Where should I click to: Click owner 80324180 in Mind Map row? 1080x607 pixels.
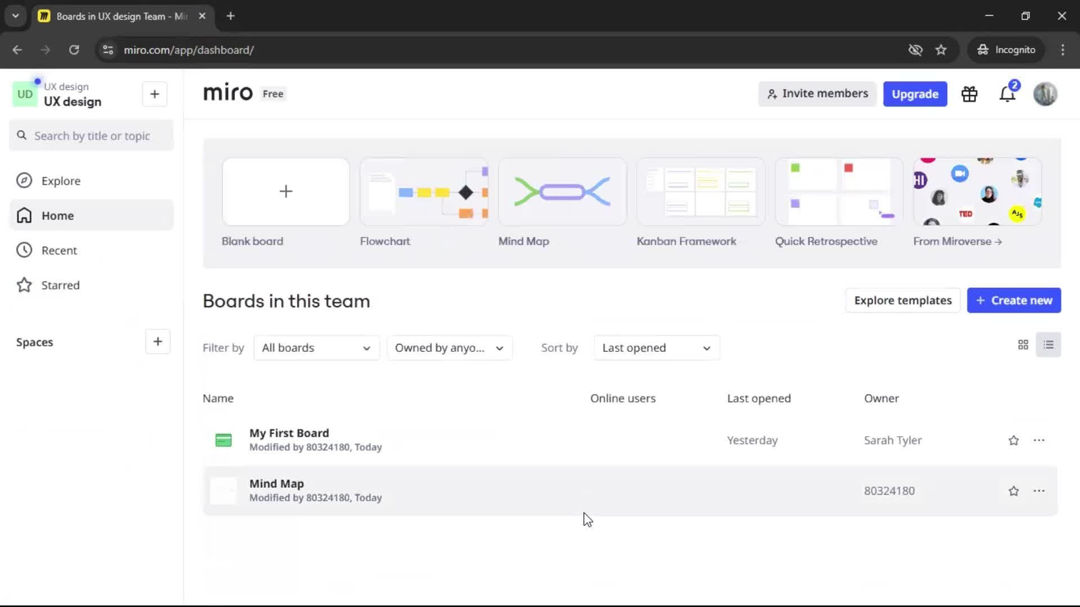pos(889,491)
